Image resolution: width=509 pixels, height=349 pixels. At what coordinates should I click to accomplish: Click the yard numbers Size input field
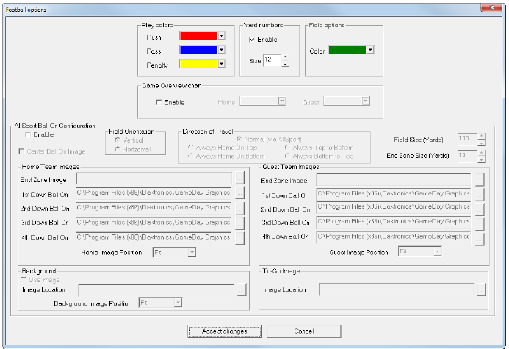click(271, 60)
